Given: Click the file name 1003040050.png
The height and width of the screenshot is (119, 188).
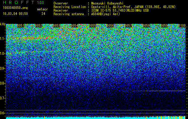Looking at the screenshot, I should pyautogui.click(x=16, y=8).
